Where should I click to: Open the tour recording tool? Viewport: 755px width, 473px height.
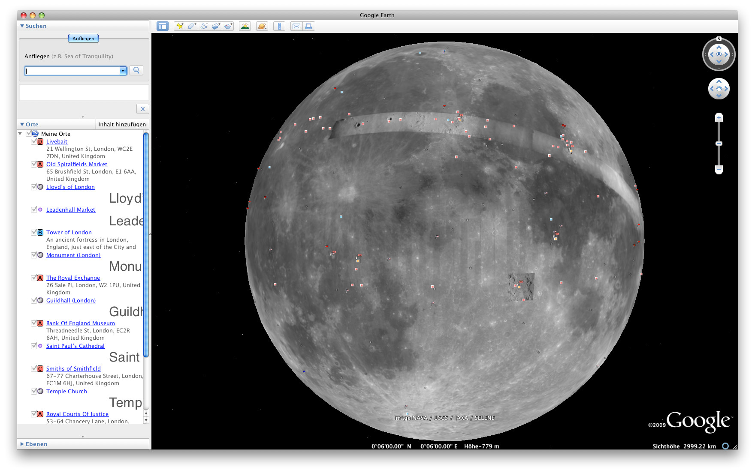pyautogui.click(x=228, y=26)
